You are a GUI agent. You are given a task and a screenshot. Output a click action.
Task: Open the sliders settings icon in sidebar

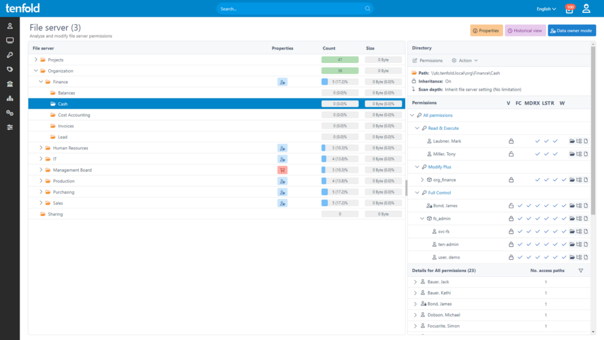click(10, 127)
